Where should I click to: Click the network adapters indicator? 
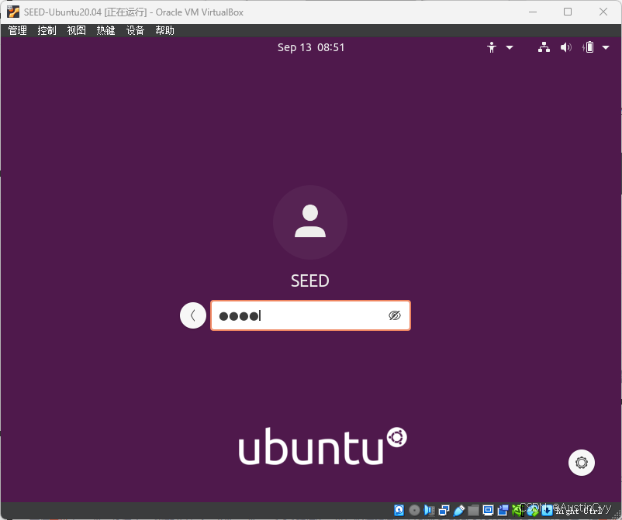click(x=444, y=510)
